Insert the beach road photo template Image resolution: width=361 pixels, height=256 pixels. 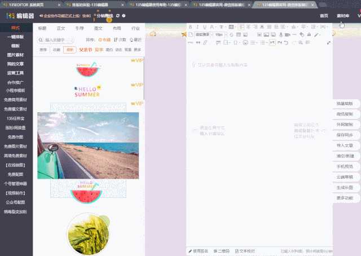[x=88, y=145]
